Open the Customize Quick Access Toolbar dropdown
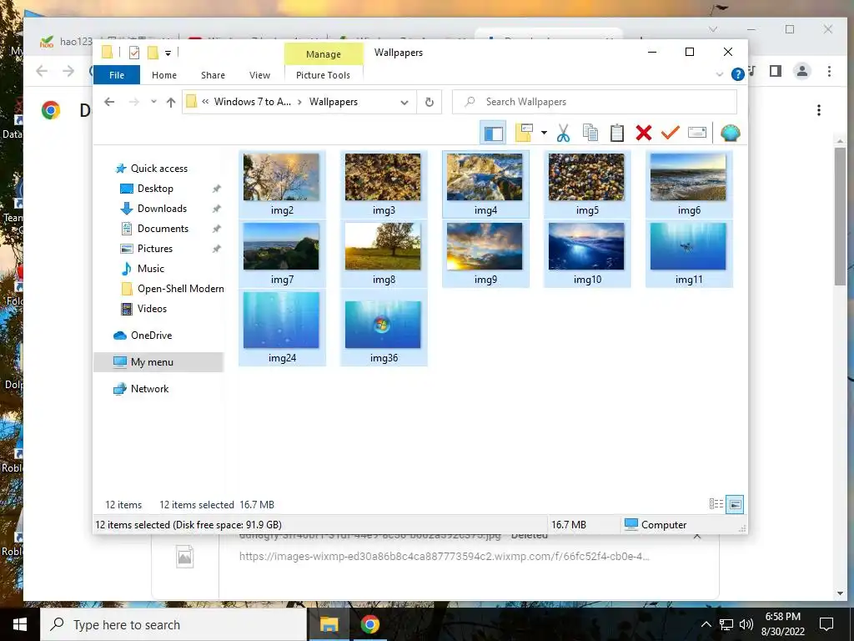Screen dimensions: 854x641 click(168, 53)
